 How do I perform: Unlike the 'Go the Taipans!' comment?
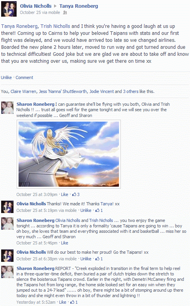pos(86,259)
